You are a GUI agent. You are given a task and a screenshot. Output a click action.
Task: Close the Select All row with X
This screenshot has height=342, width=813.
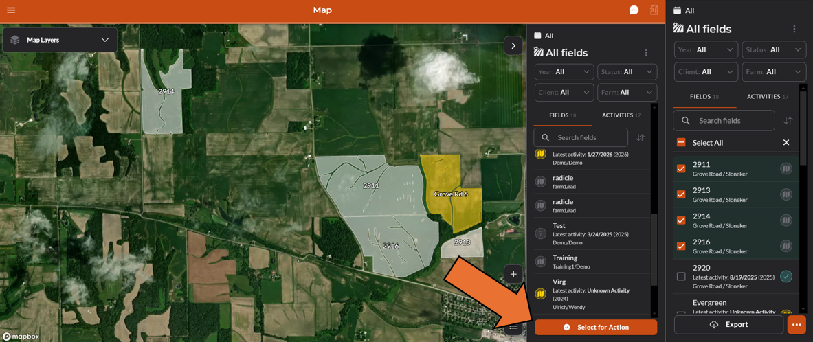[786, 143]
